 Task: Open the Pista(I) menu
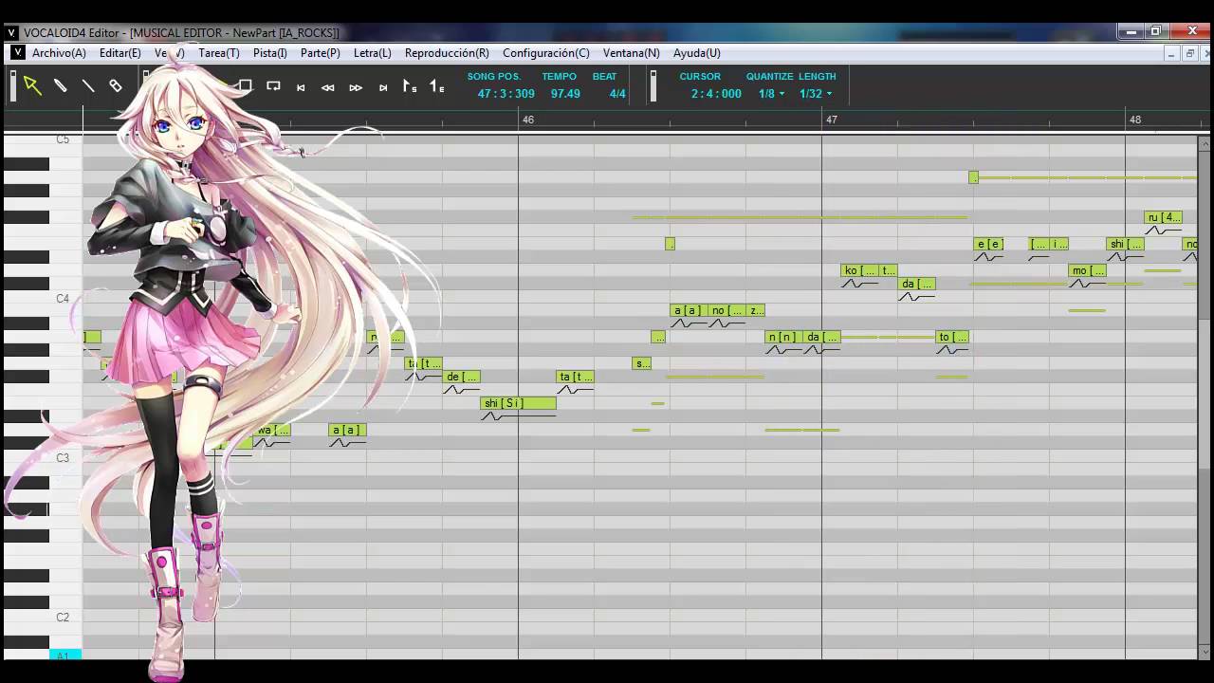(x=270, y=53)
